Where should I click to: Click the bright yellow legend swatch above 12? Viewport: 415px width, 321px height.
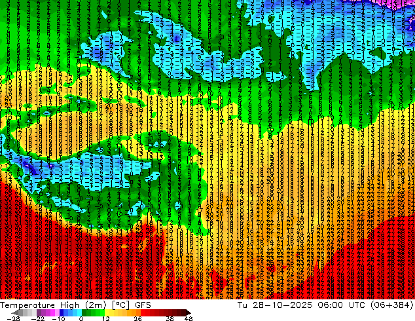pyautogui.click(x=107, y=312)
